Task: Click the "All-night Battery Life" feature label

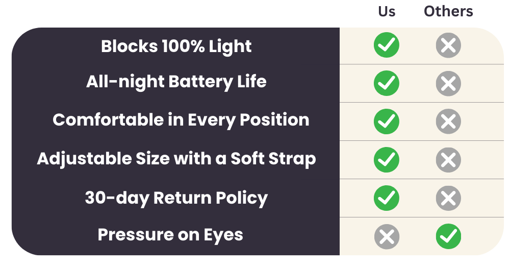Action: point(176,82)
